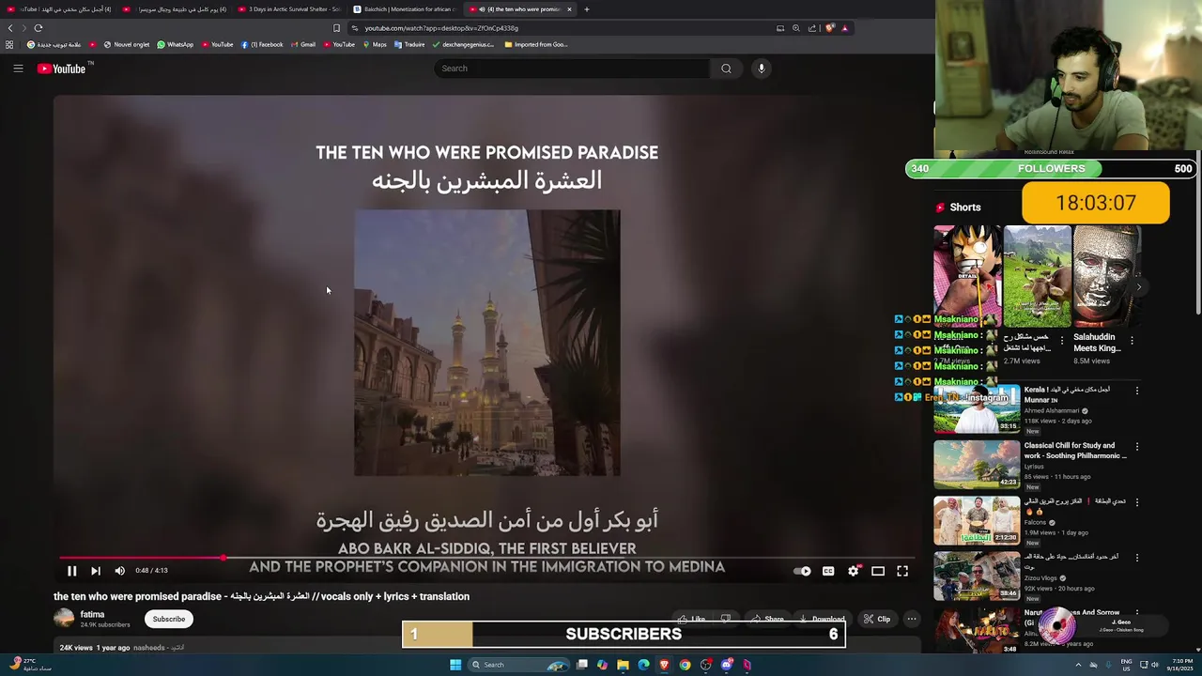Expand the Imported from Google bookmarks folder
This screenshot has width=1202, height=676.
535,44
